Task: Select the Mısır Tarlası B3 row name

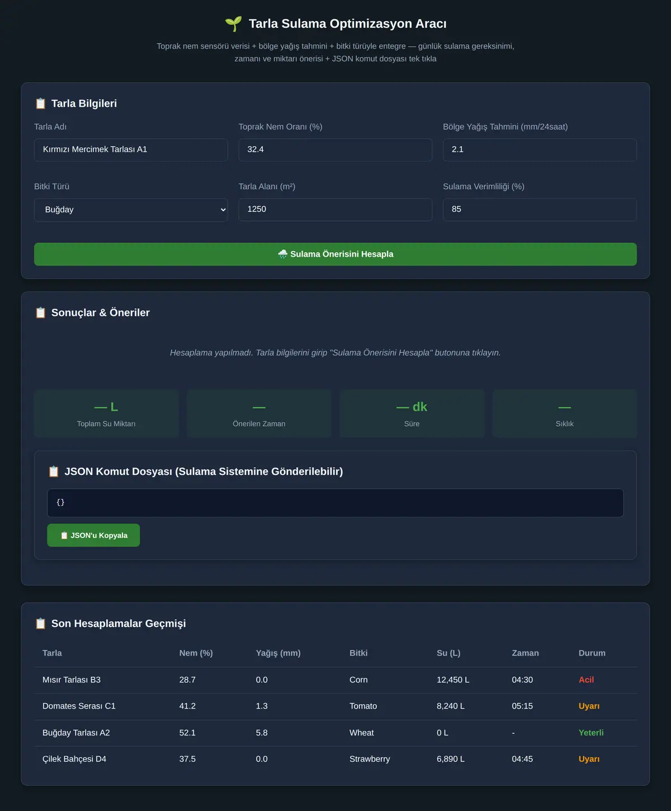Action: pyautogui.click(x=72, y=680)
